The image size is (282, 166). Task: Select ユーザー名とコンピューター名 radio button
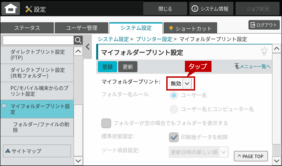point(174,109)
